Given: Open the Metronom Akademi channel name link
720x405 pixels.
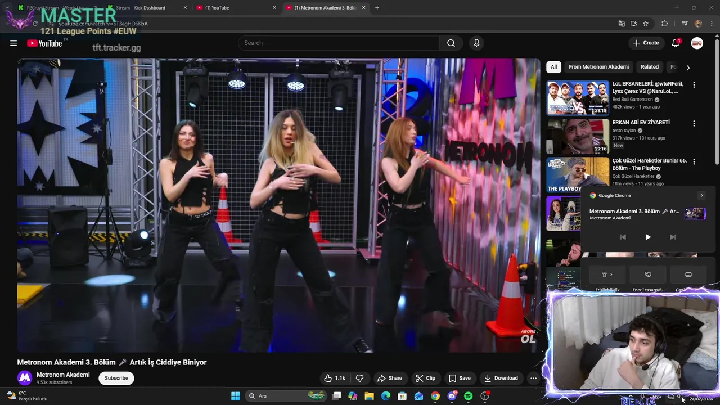Looking at the screenshot, I should point(63,375).
